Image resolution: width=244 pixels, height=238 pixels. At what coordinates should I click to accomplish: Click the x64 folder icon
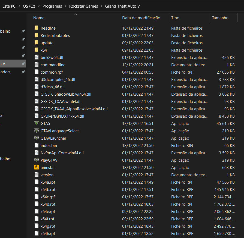click(x=36, y=50)
